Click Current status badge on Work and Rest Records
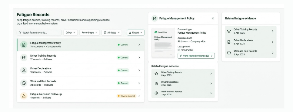 pos(123,83)
